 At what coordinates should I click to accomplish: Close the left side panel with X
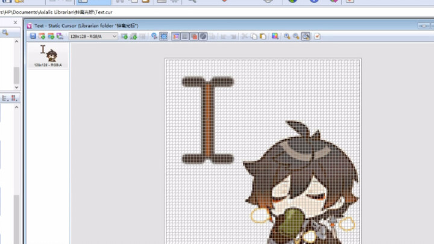click(15, 22)
